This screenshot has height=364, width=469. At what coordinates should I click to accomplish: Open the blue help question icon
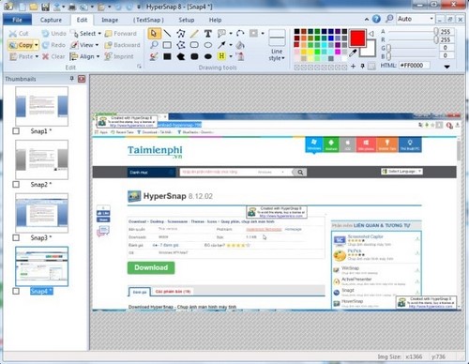click(x=376, y=19)
